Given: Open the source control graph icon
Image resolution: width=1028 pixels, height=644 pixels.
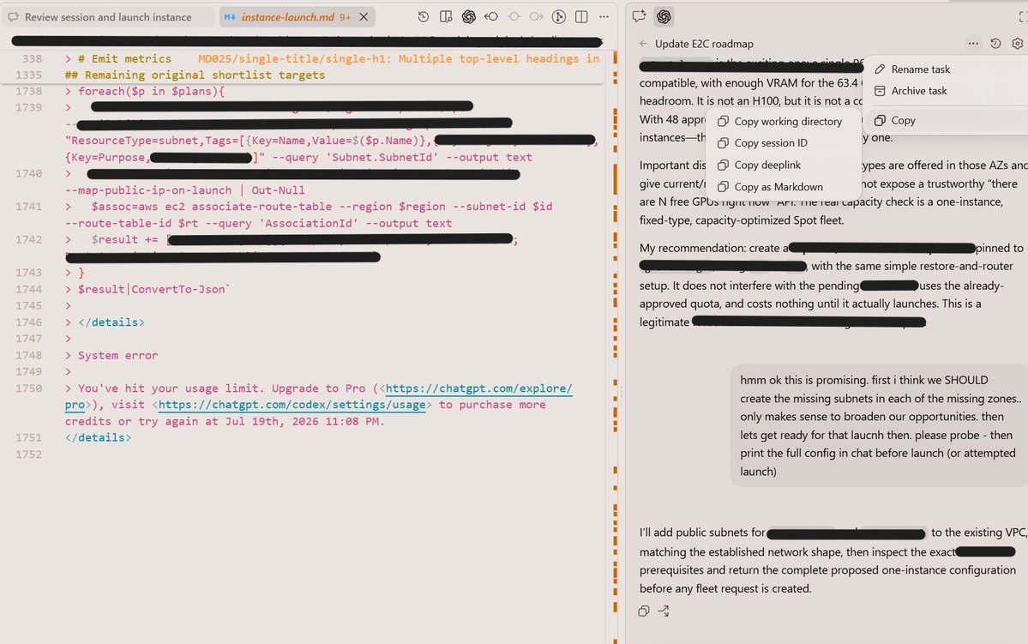Looking at the screenshot, I should tap(558, 17).
